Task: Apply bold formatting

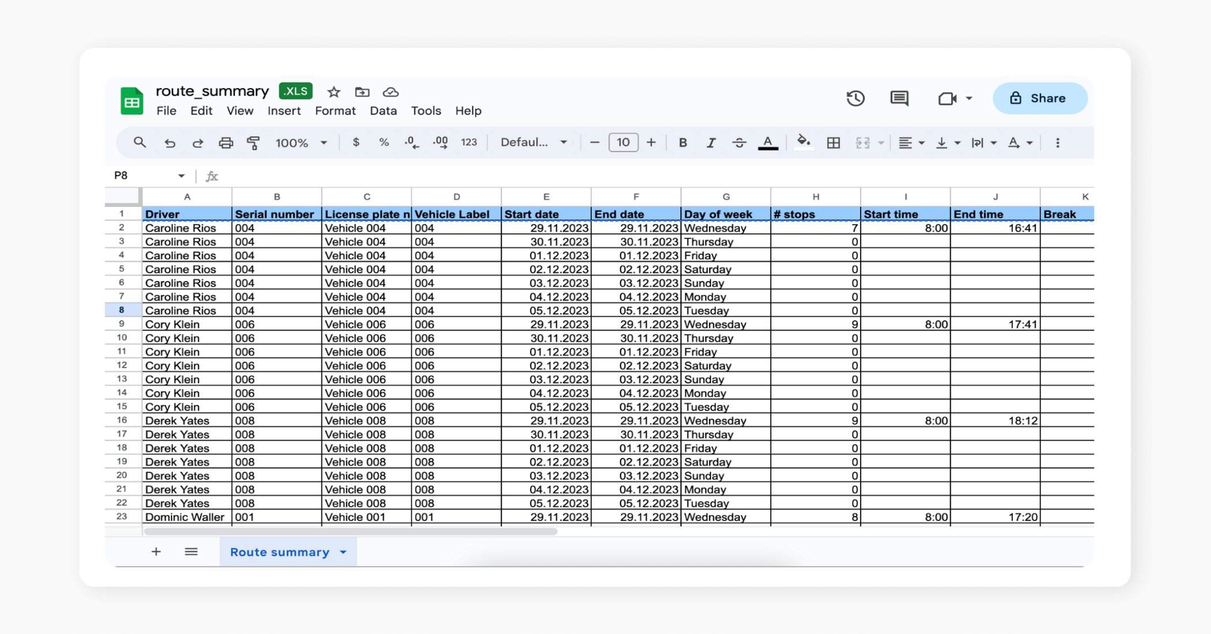Action: tap(683, 142)
